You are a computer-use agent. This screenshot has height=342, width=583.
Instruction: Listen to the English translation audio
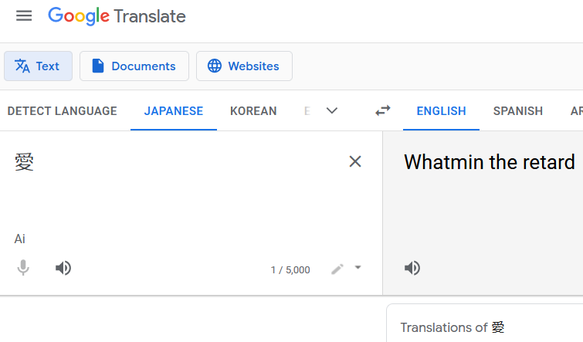pos(412,268)
